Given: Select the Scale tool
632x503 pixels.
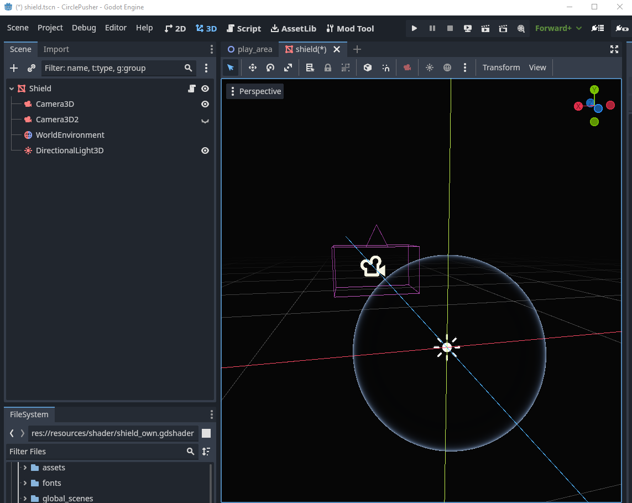Looking at the screenshot, I should [x=288, y=67].
